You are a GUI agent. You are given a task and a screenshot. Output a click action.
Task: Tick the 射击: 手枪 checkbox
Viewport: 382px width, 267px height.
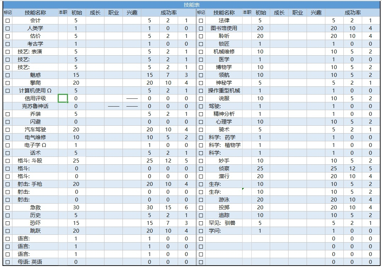7,184
